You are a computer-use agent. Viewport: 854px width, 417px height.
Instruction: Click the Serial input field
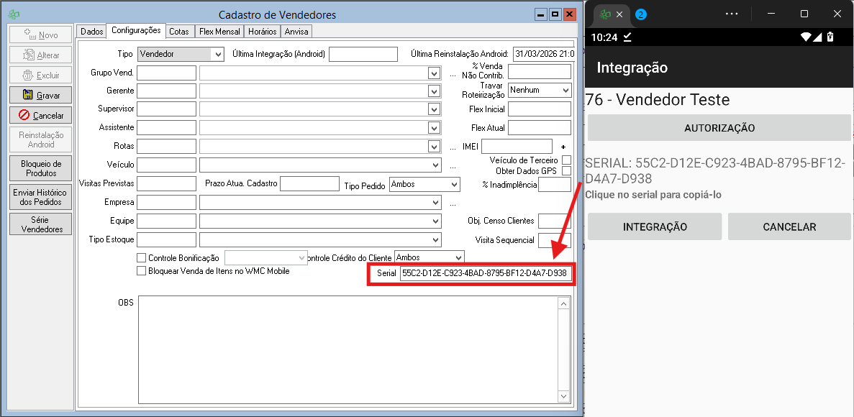485,273
